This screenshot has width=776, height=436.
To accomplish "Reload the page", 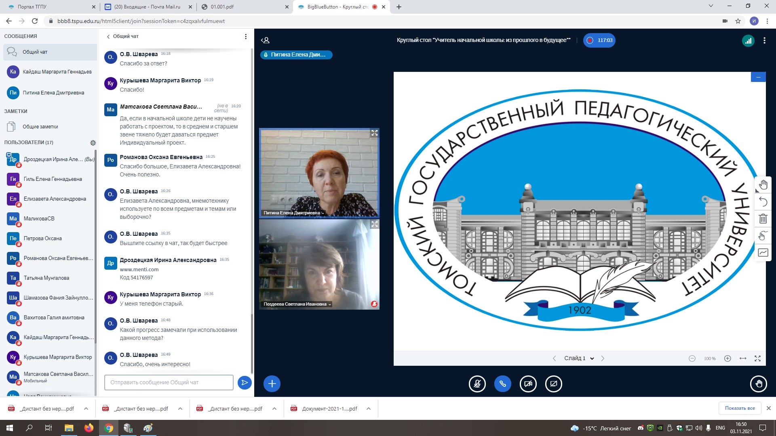I will coord(35,21).
